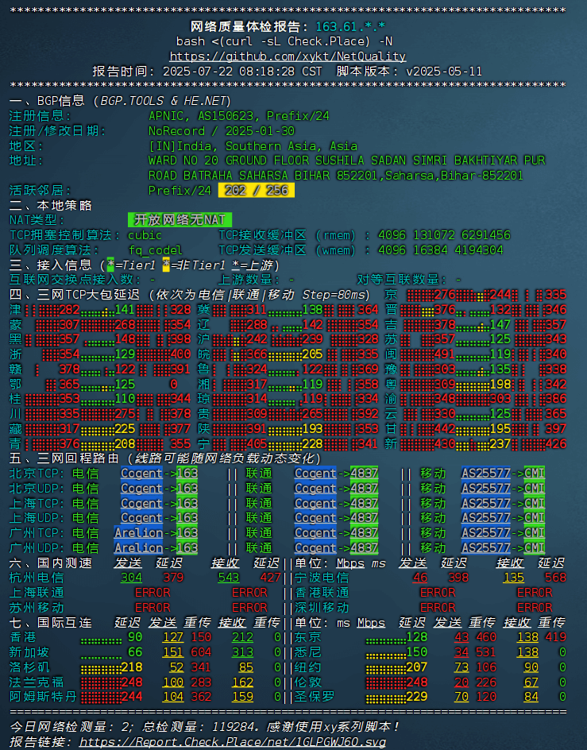
Task: Click 香港 send speed value 127
Action: [x=173, y=637]
